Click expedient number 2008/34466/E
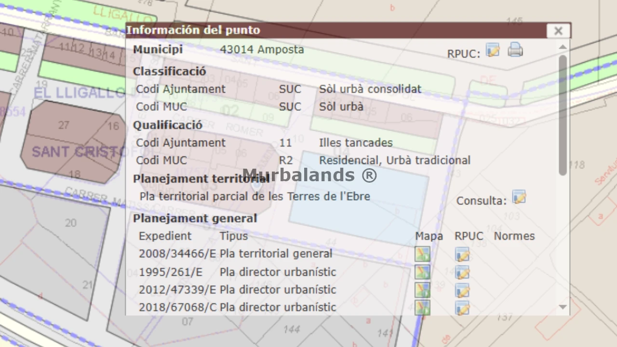Screen dimensions: 617x347 [177, 254]
